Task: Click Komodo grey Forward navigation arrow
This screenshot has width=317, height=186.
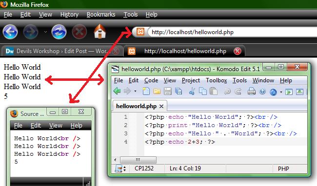Action: [x=127, y=91]
